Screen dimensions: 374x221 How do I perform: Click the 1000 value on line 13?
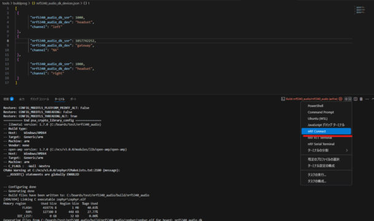point(79,64)
